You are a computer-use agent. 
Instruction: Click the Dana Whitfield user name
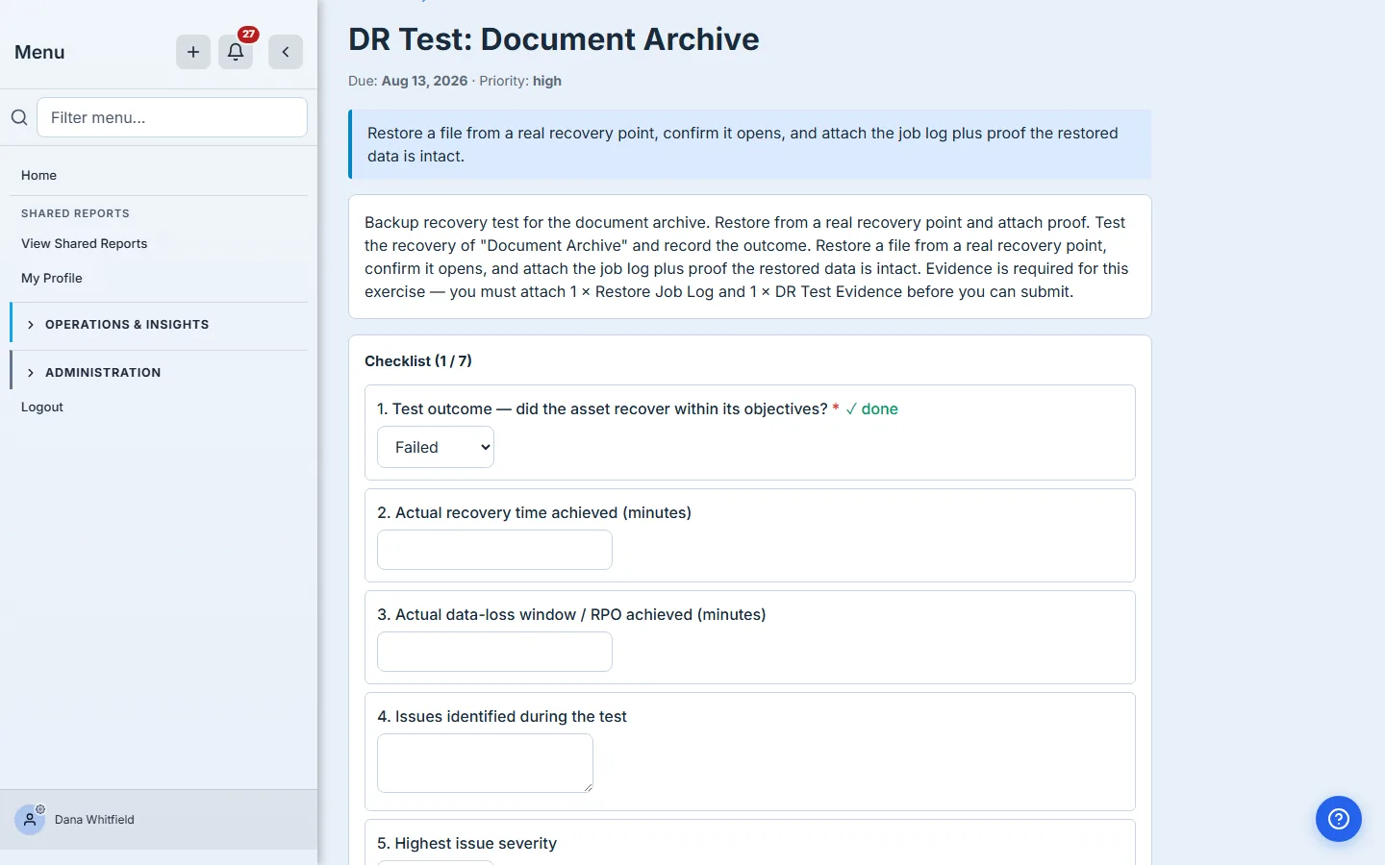pos(94,820)
